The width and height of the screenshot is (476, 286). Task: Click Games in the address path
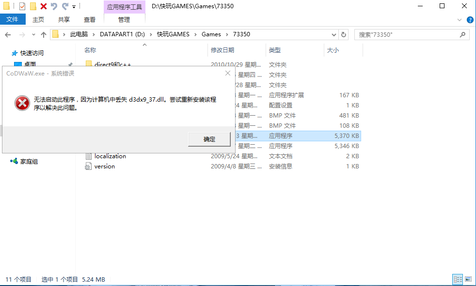[x=211, y=34]
